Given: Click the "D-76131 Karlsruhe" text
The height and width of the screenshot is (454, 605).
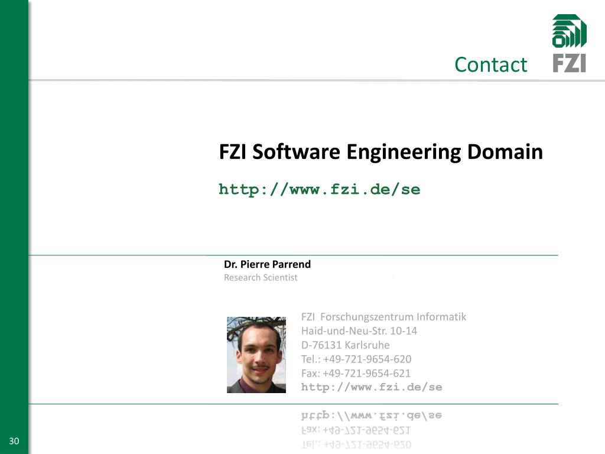Looking at the screenshot, I should click(346, 345).
